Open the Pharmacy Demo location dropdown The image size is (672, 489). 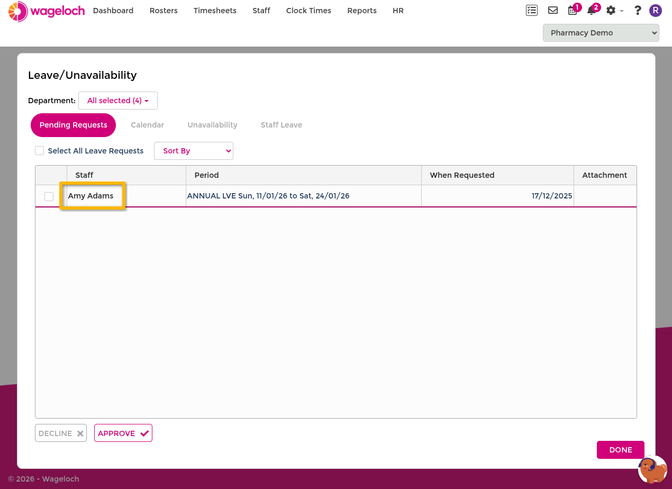[601, 33]
